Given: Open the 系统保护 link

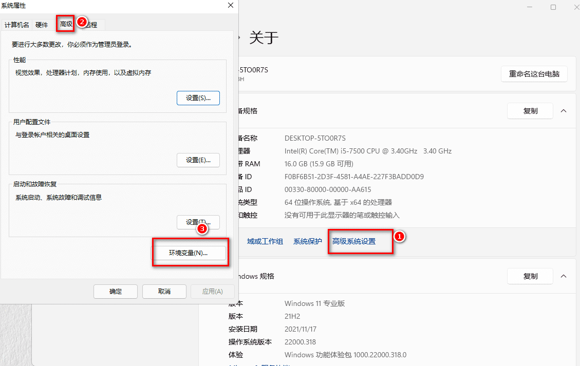Looking at the screenshot, I should (x=308, y=241).
